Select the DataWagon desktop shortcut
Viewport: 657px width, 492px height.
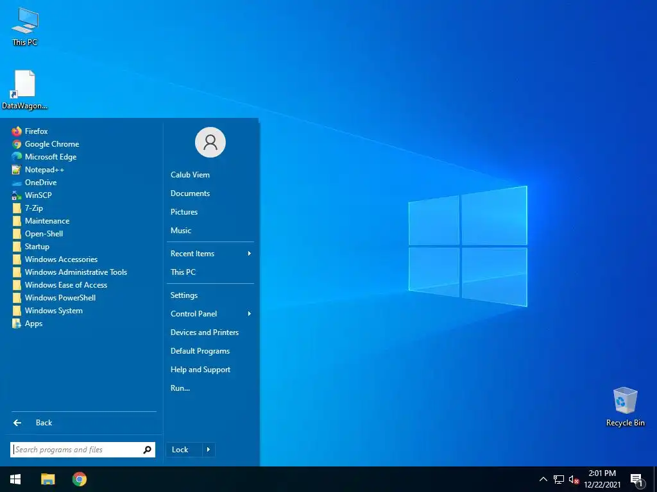(25, 90)
